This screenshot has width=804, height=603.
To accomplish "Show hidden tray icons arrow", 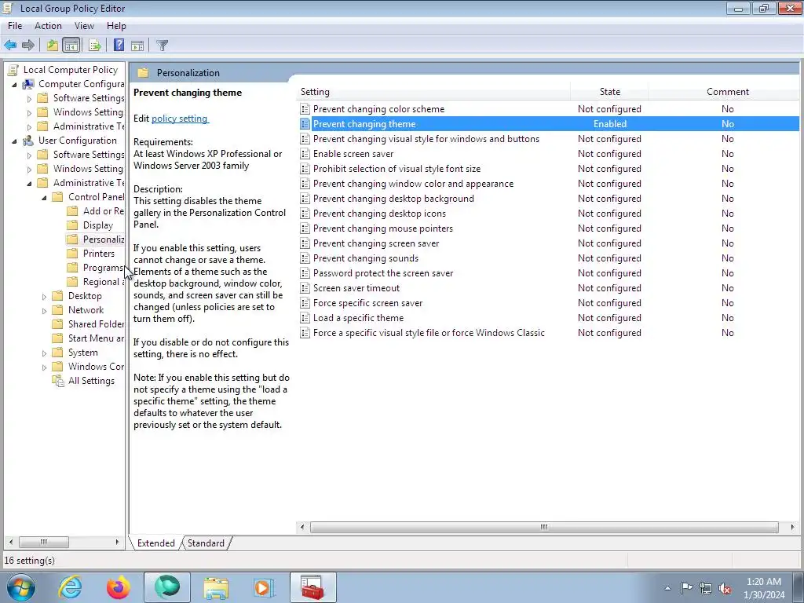I will point(667,589).
